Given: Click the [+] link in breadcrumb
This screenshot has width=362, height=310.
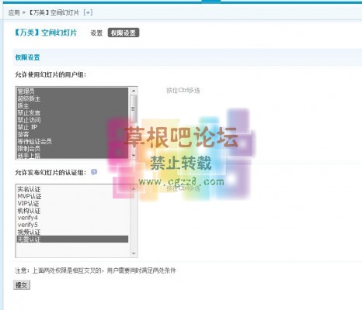Looking at the screenshot, I should (x=88, y=12).
